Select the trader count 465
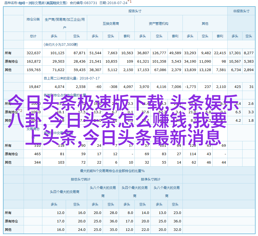The height and width of the screenshot is (236, 258). coord(37,154)
